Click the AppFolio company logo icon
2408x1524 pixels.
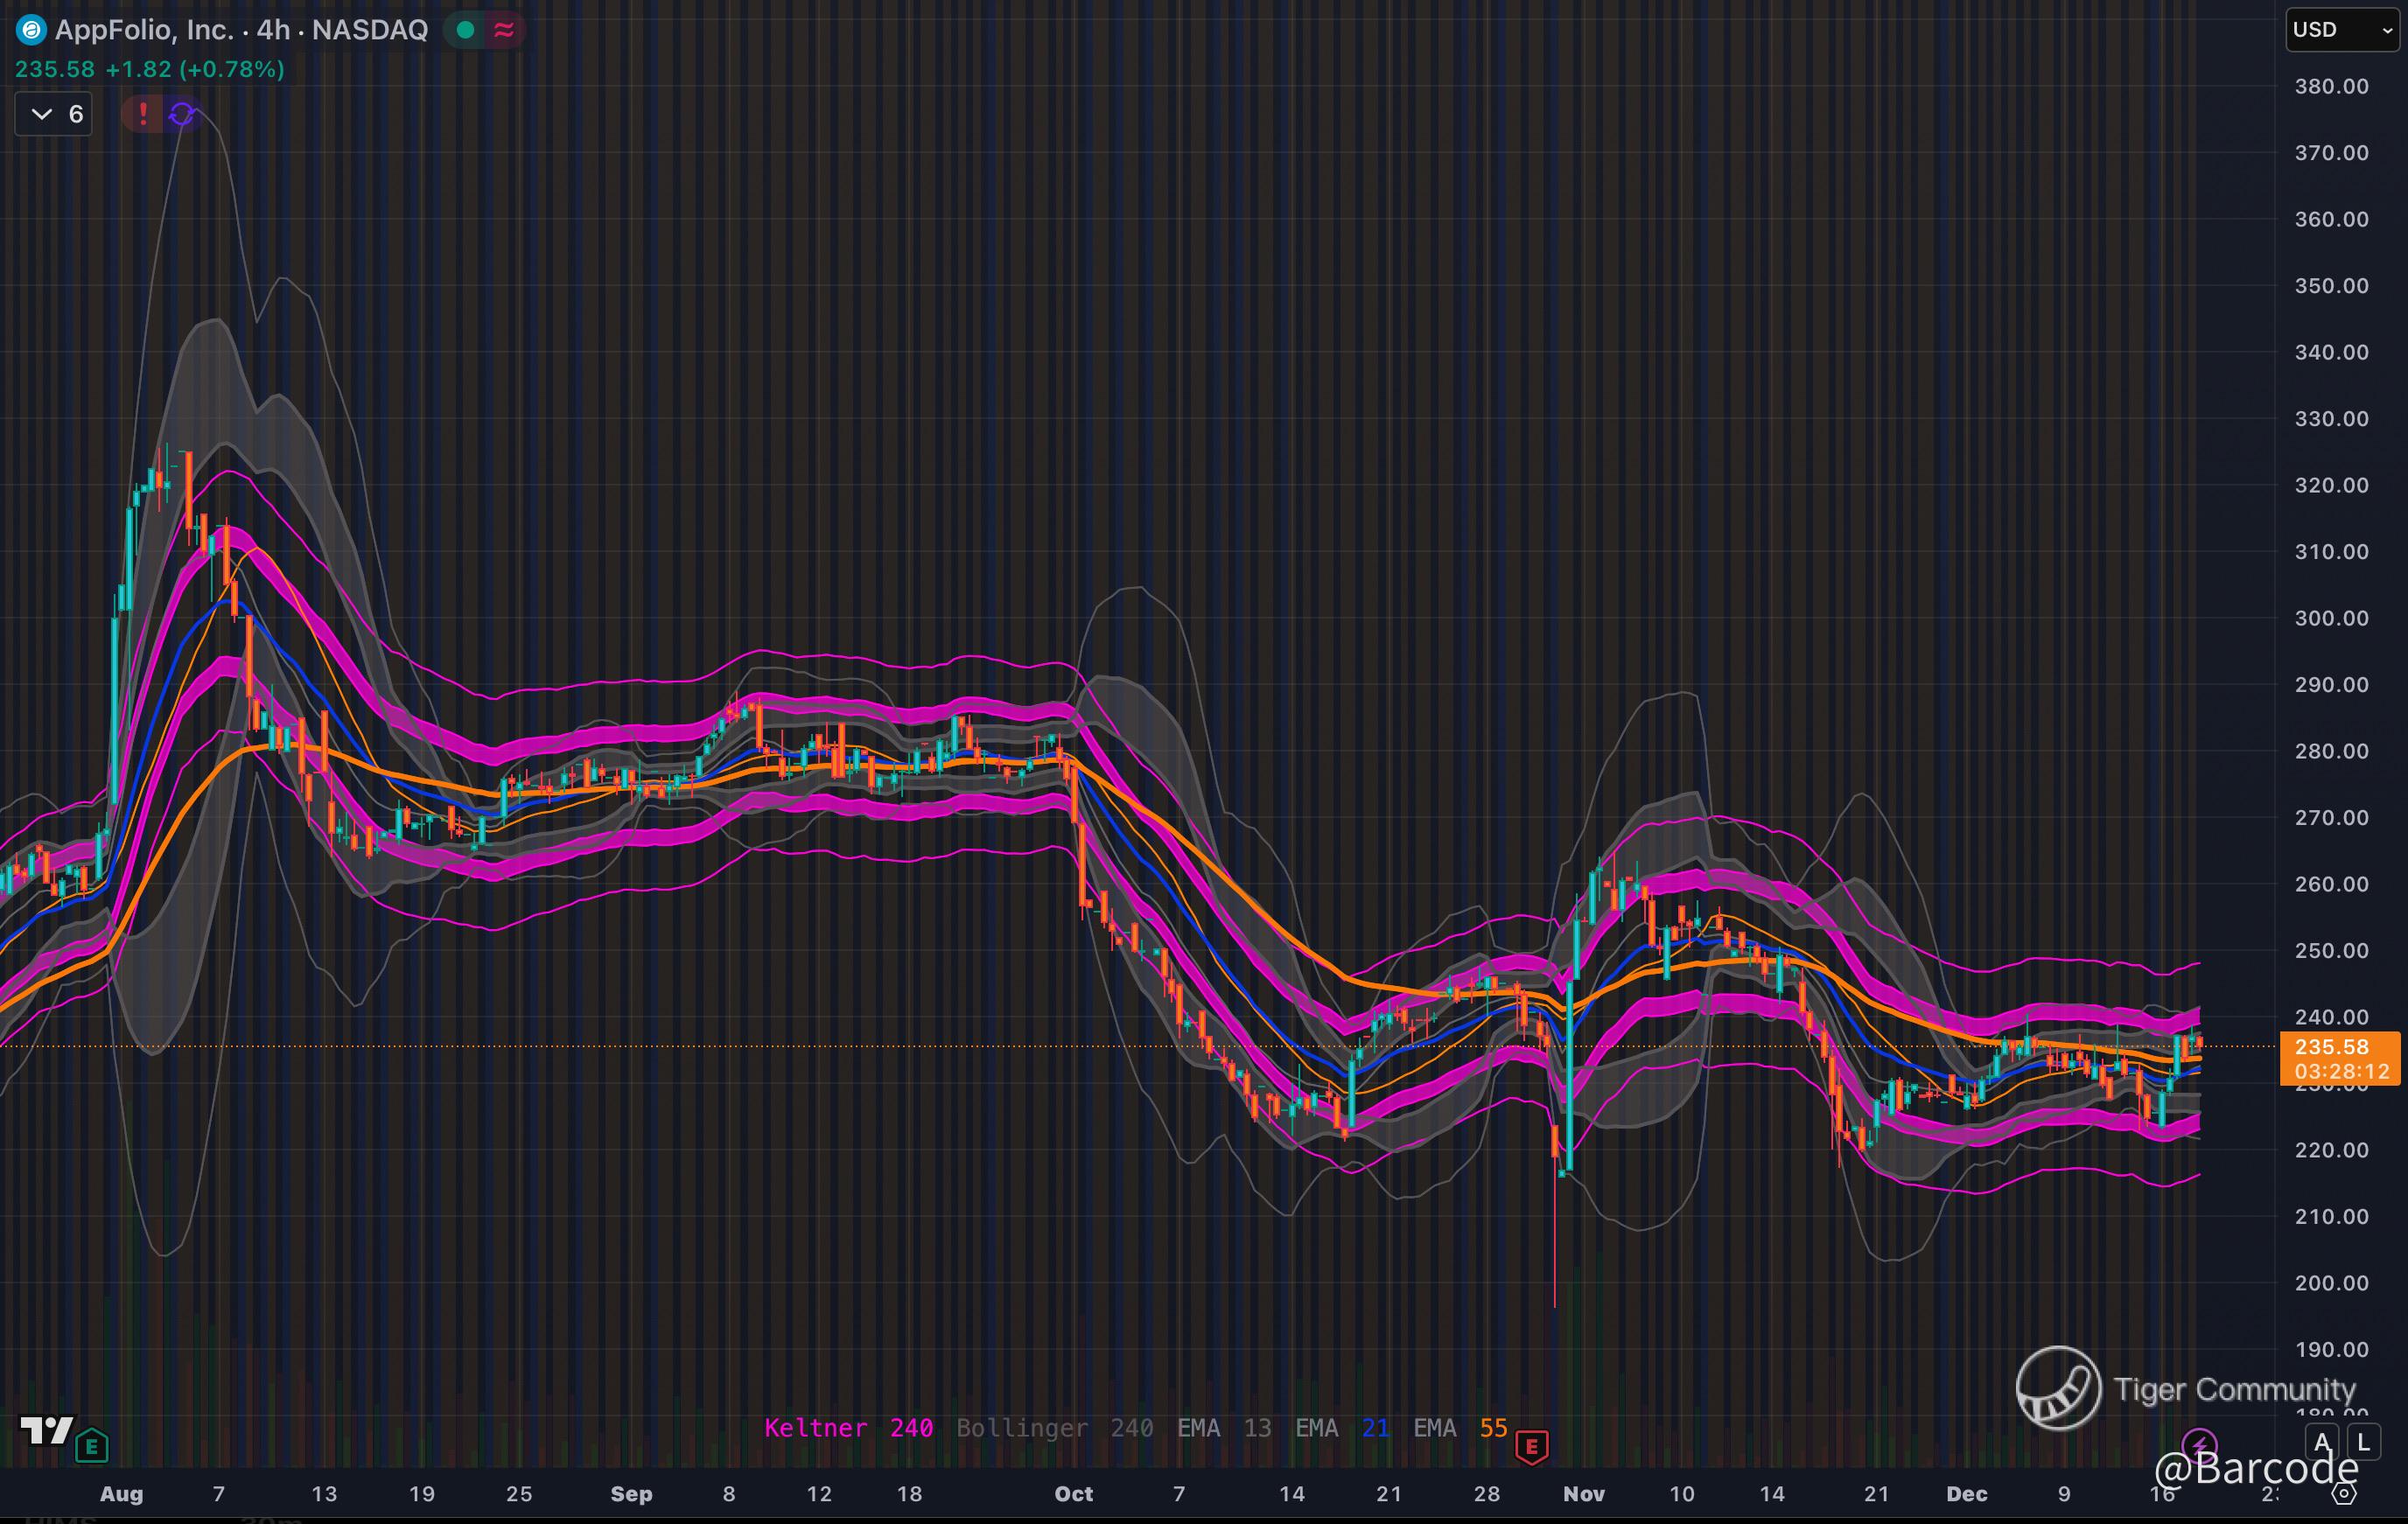click(x=31, y=30)
